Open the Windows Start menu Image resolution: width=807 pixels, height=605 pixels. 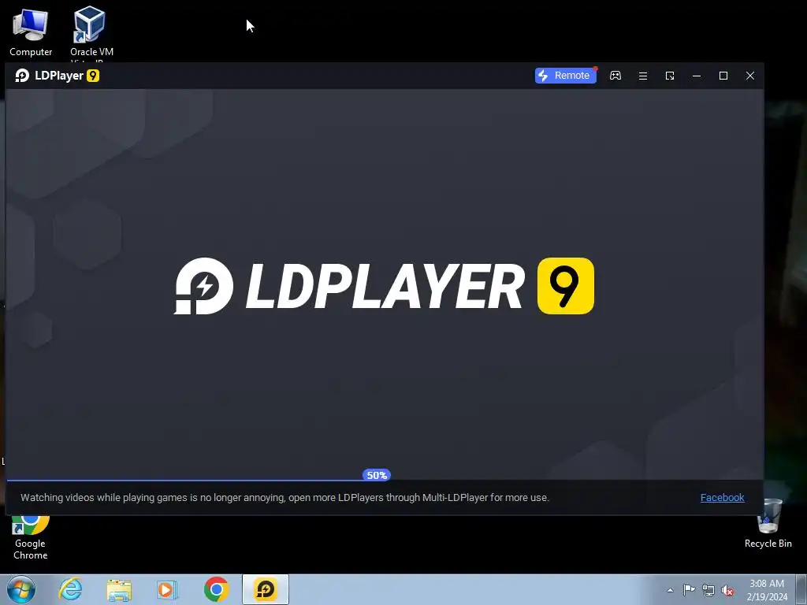click(21, 589)
